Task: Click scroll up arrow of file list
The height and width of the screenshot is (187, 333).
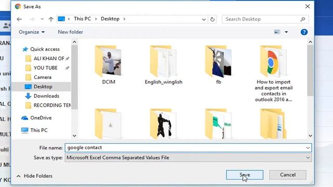Action: [x=310, y=42]
